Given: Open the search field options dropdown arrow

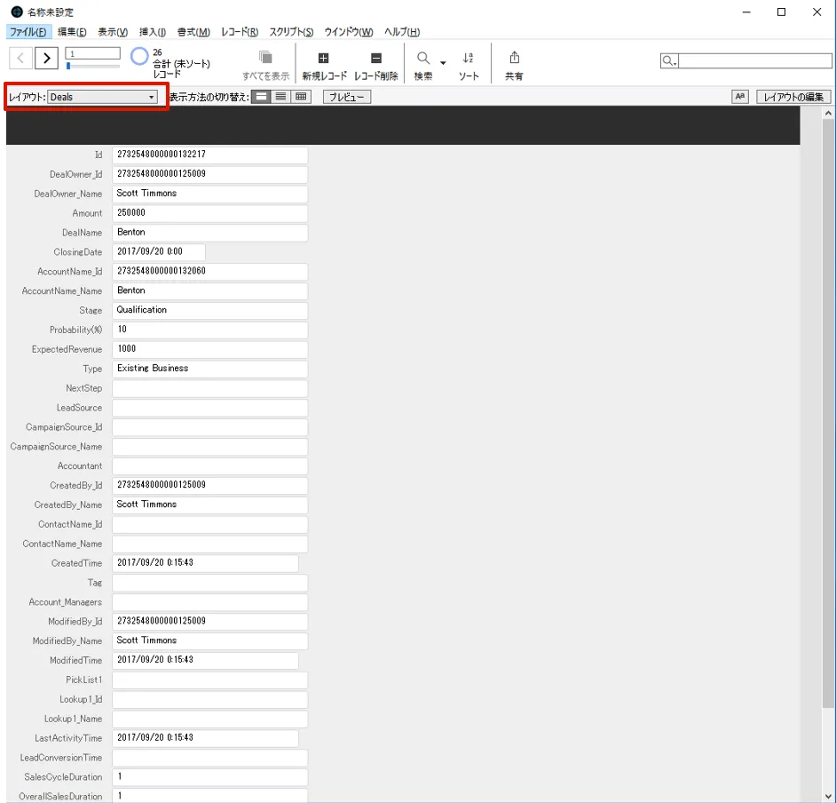Looking at the screenshot, I should (x=674, y=60).
